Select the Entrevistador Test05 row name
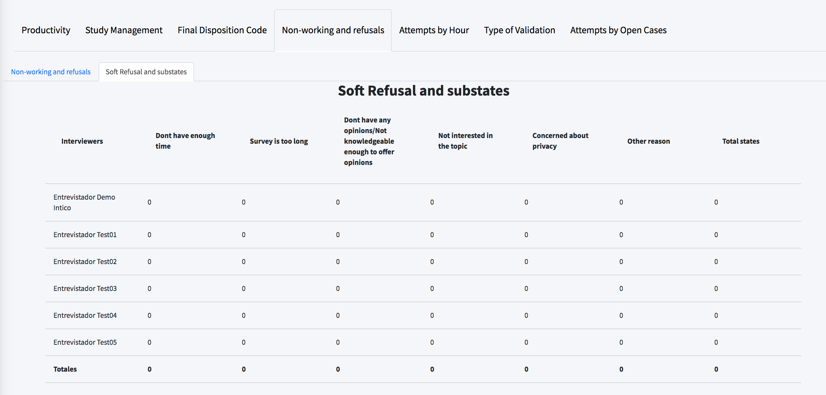This screenshot has height=395, width=826. (x=85, y=342)
